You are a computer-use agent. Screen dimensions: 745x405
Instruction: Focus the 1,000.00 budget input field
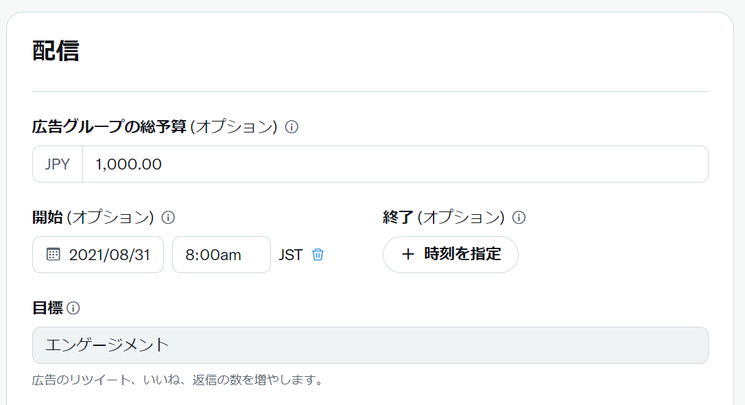point(395,164)
